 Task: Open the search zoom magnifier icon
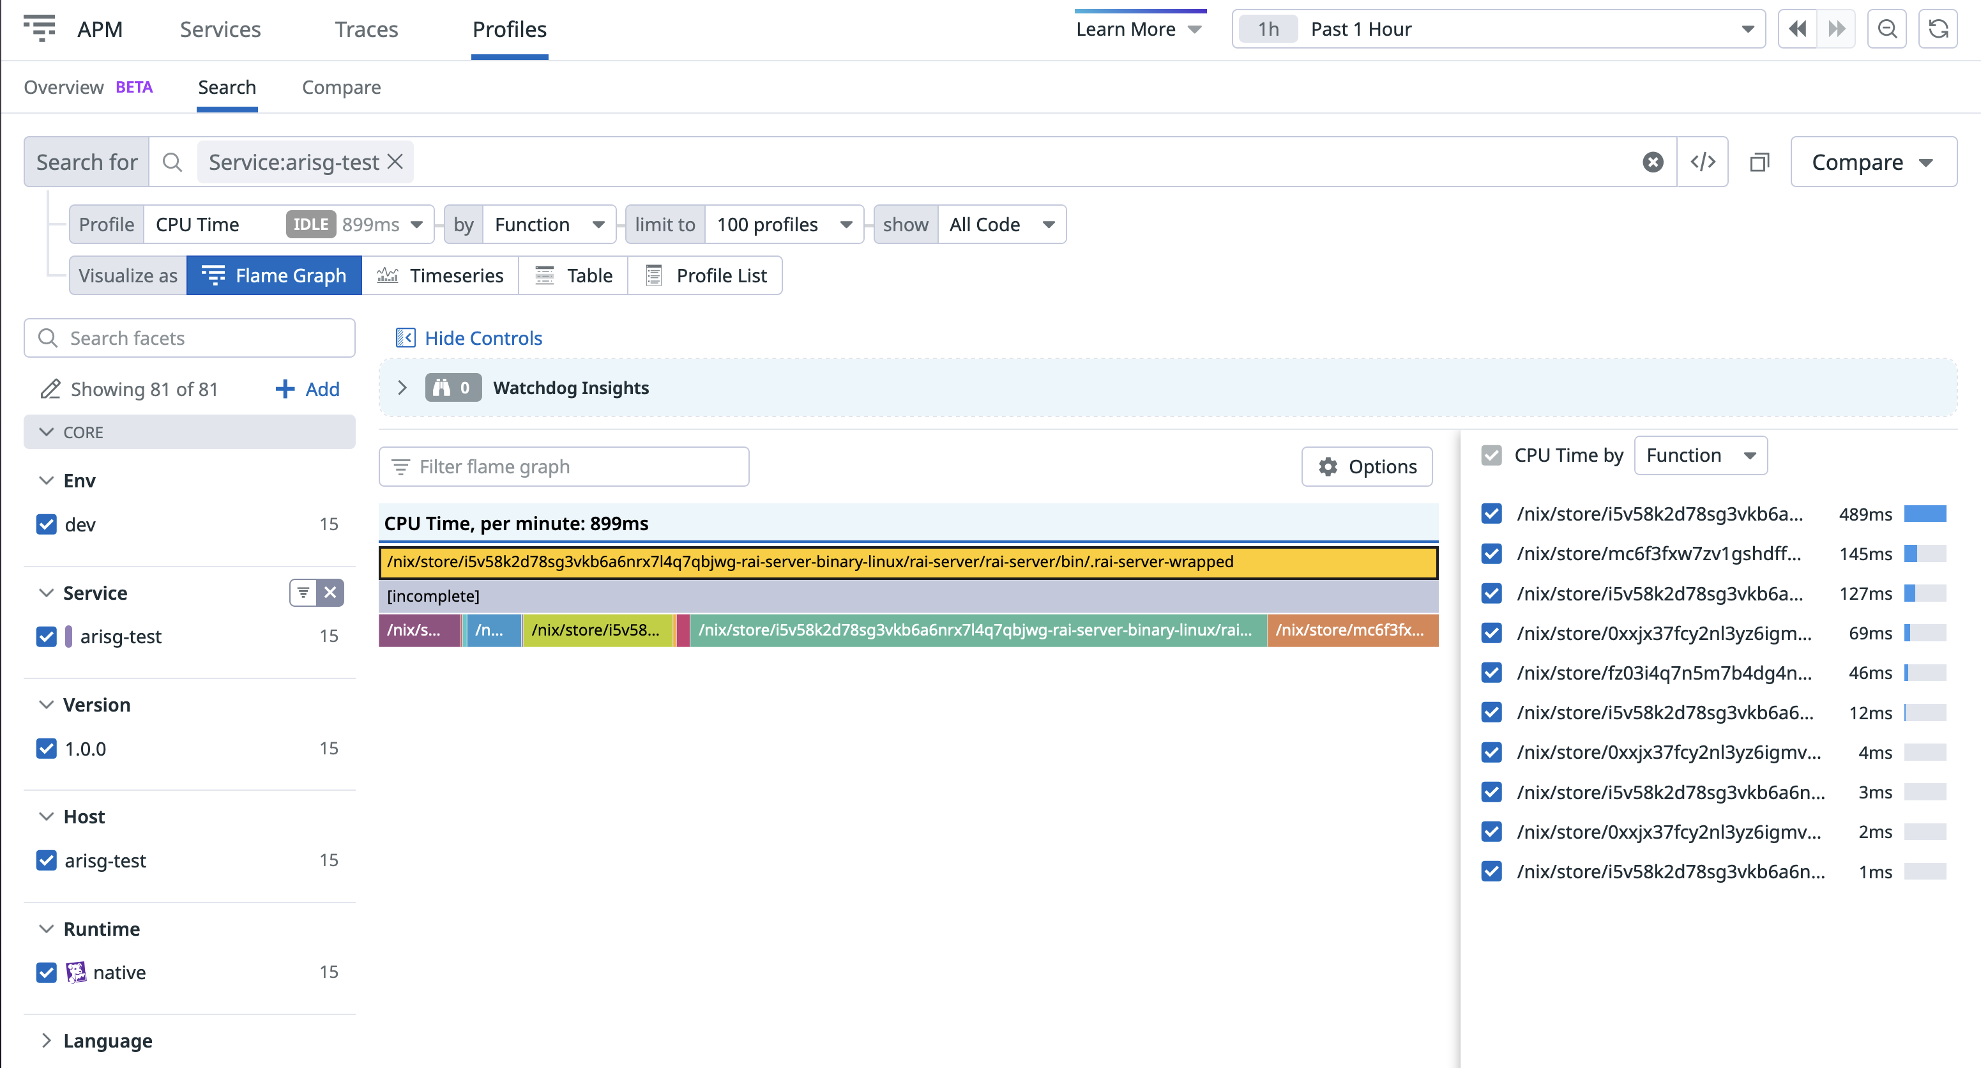pyautogui.click(x=1886, y=29)
